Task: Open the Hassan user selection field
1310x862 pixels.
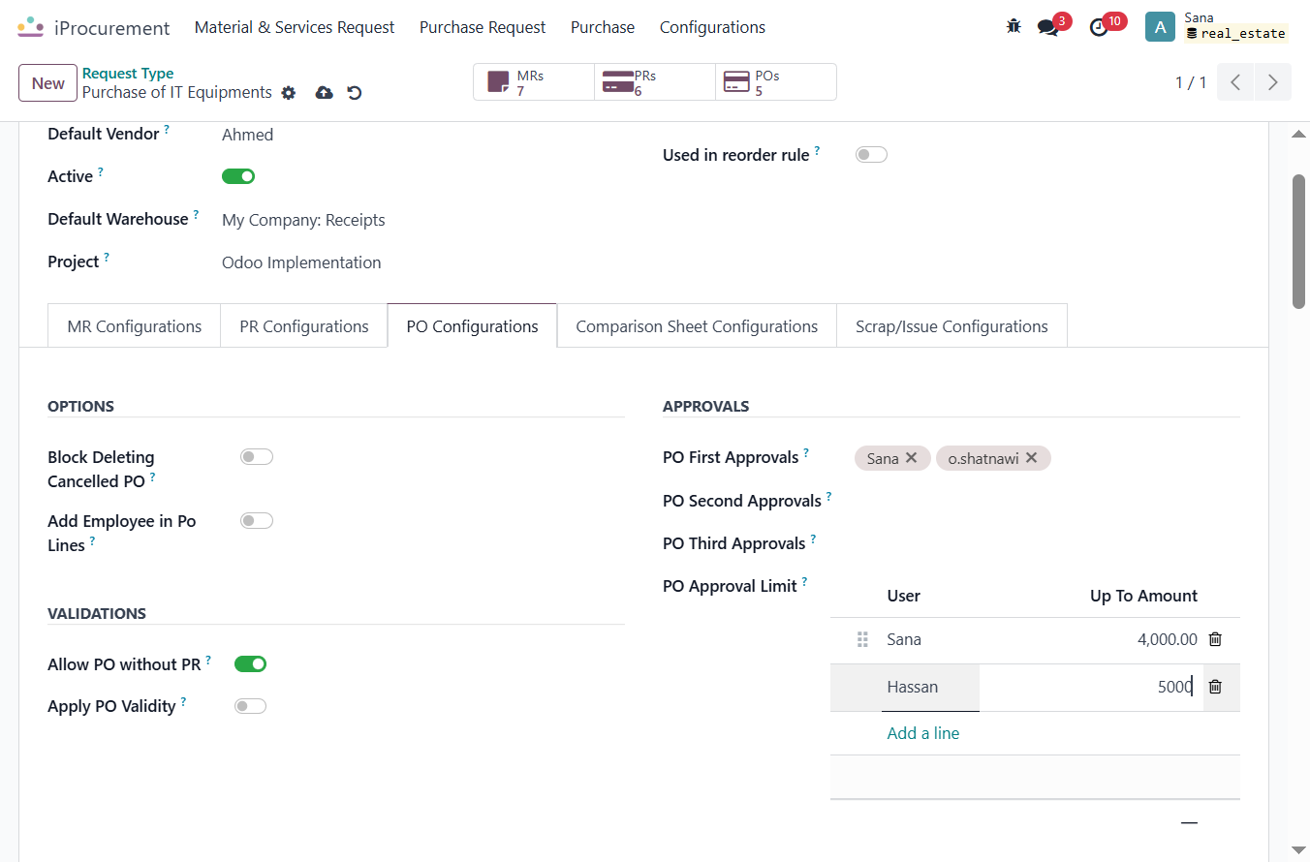Action: coord(930,687)
